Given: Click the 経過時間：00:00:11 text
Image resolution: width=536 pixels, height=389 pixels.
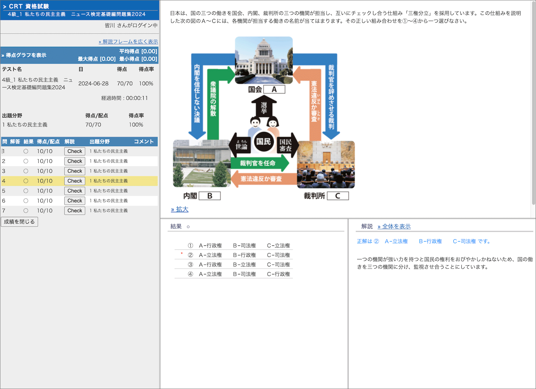Looking at the screenshot, I should pos(124,98).
